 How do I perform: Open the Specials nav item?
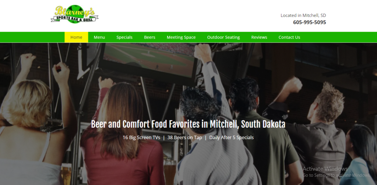tap(124, 37)
